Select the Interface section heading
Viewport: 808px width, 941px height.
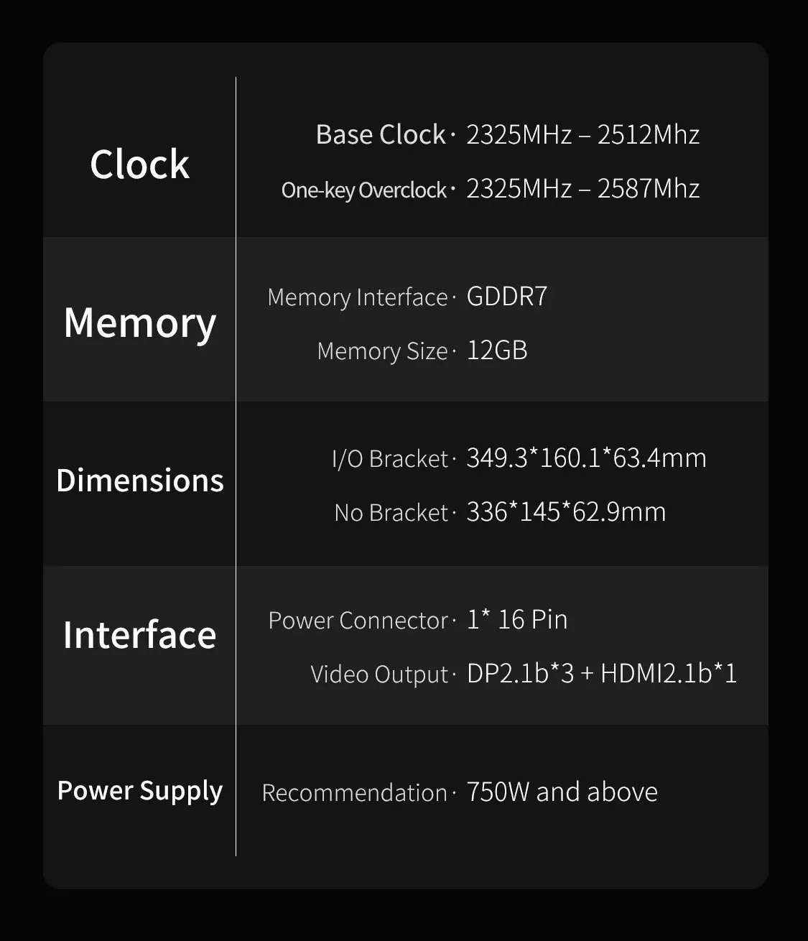(x=139, y=635)
